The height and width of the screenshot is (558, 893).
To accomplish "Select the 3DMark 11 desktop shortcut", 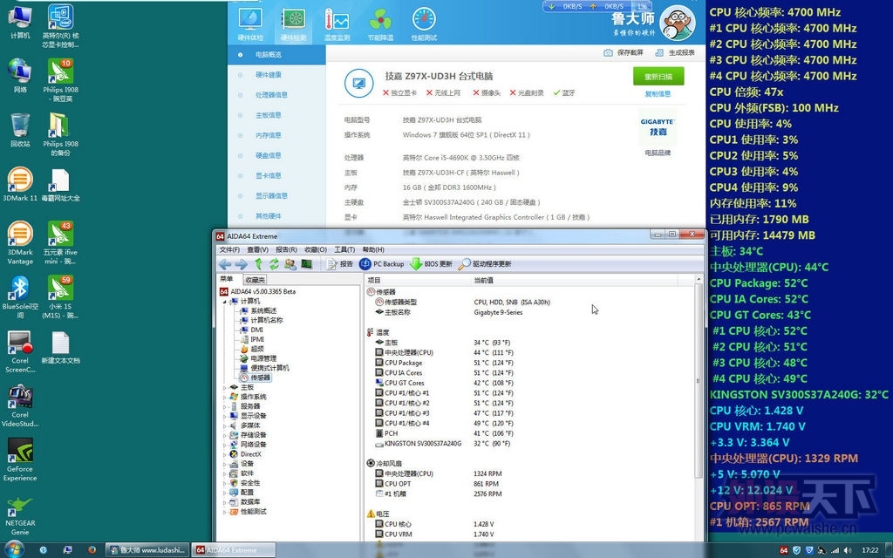I will (20, 185).
